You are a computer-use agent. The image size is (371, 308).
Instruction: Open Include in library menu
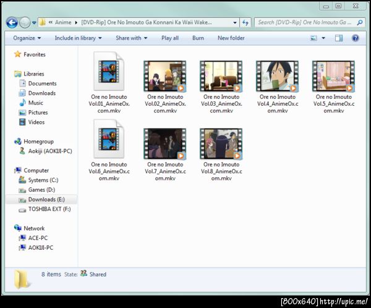point(79,38)
